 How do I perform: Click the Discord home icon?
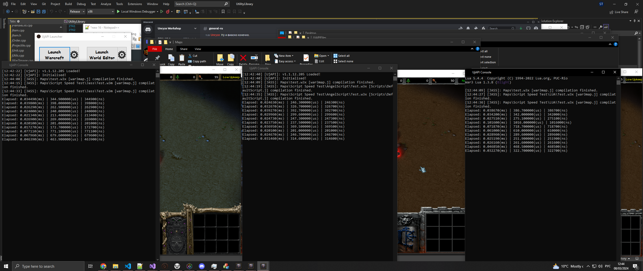pos(148,29)
